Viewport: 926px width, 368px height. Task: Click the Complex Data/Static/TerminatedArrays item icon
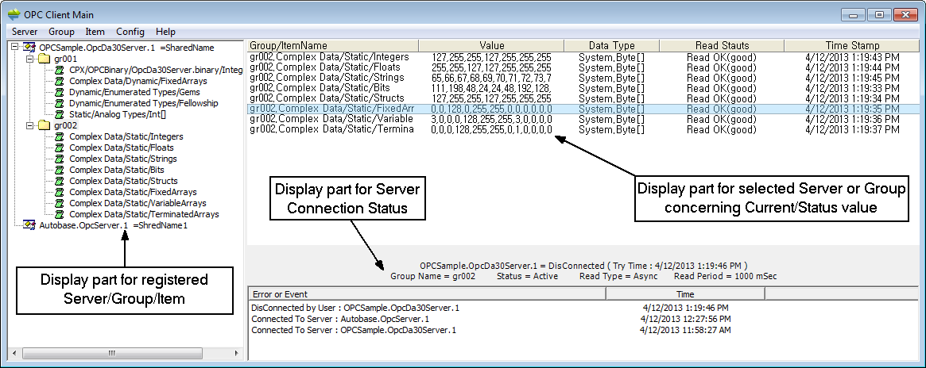[x=60, y=214]
